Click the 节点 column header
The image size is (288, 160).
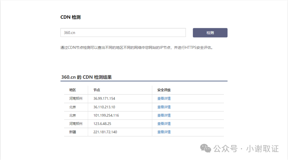tap(97, 90)
